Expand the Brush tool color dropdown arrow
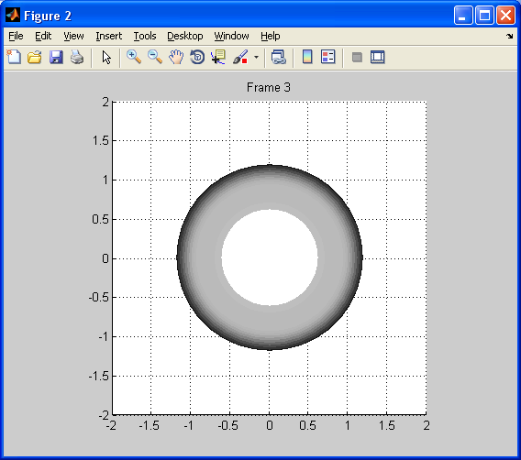The height and width of the screenshot is (460, 521). 256,57
